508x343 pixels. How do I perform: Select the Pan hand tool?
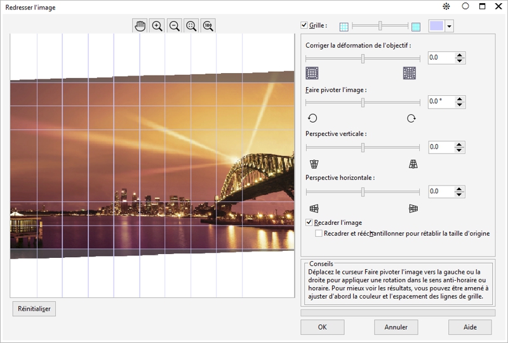click(140, 26)
